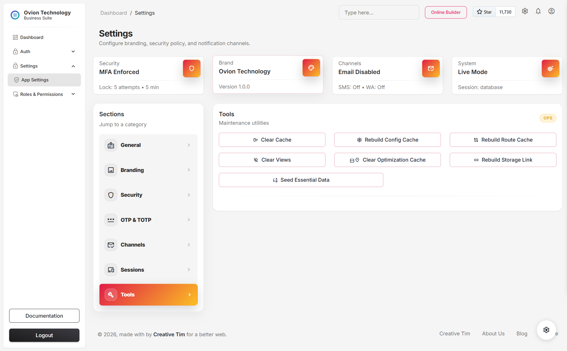Select the Brand palette icon on Ovion Technology card
This screenshot has width=567, height=351.
(311, 68)
